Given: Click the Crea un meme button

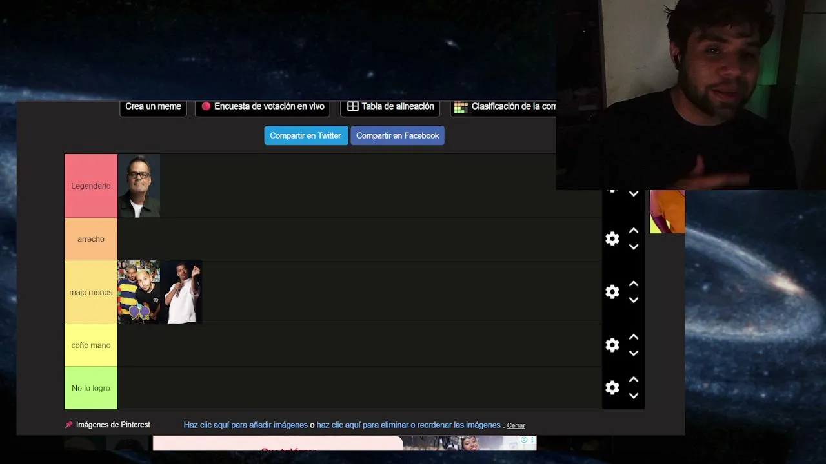Looking at the screenshot, I should (x=153, y=107).
